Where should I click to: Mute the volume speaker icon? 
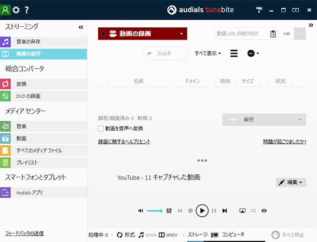141,211
